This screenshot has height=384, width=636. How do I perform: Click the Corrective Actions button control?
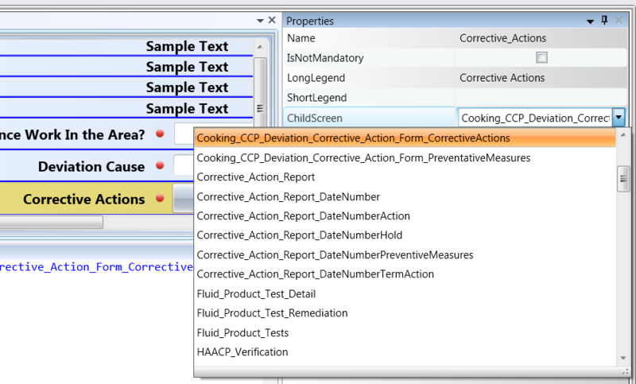pyautogui.click(x=184, y=198)
